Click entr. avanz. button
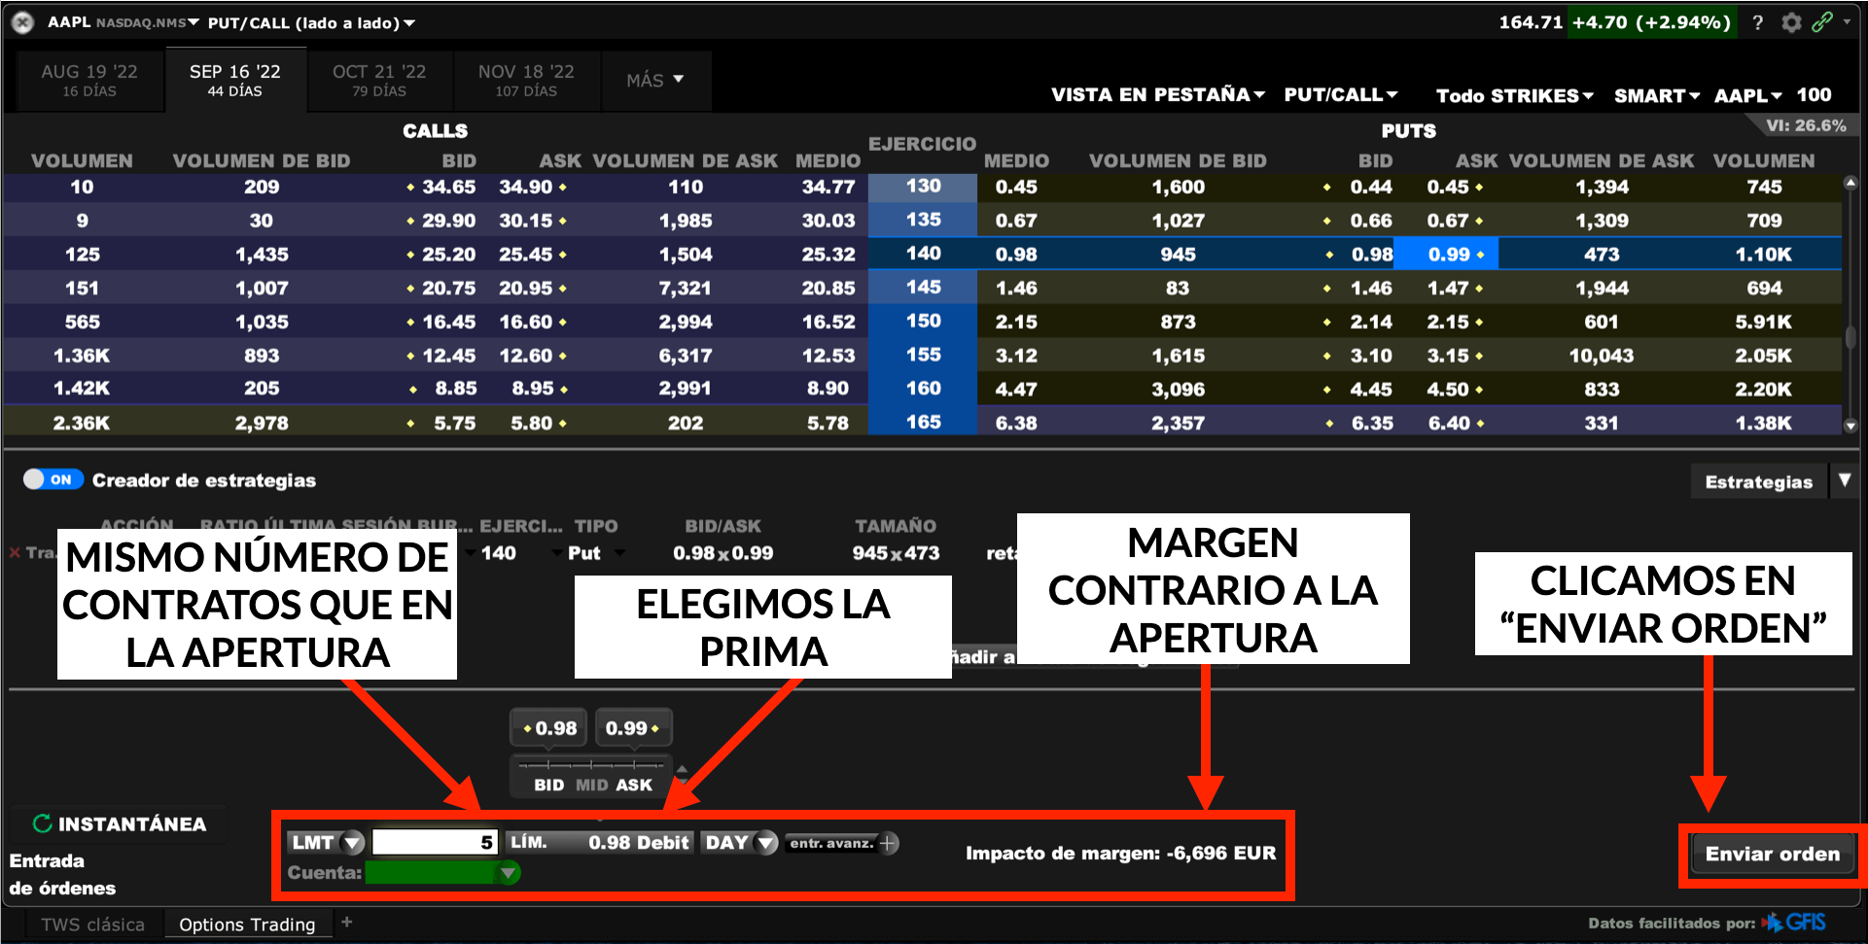 click(830, 843)
